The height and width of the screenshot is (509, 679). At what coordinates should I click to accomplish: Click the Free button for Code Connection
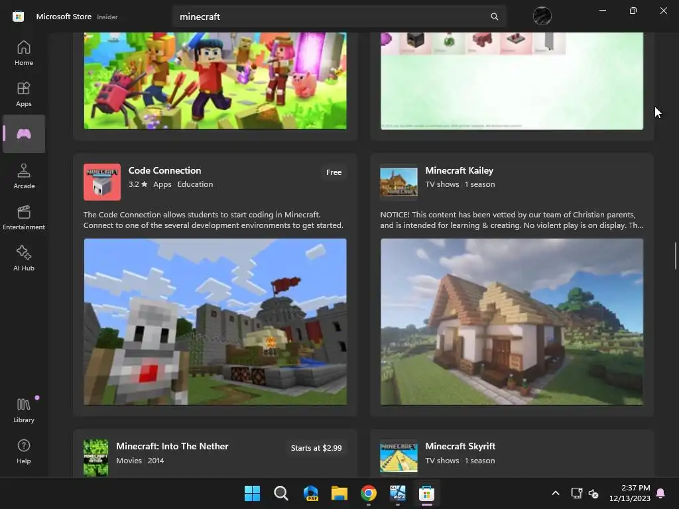[334, 172]
